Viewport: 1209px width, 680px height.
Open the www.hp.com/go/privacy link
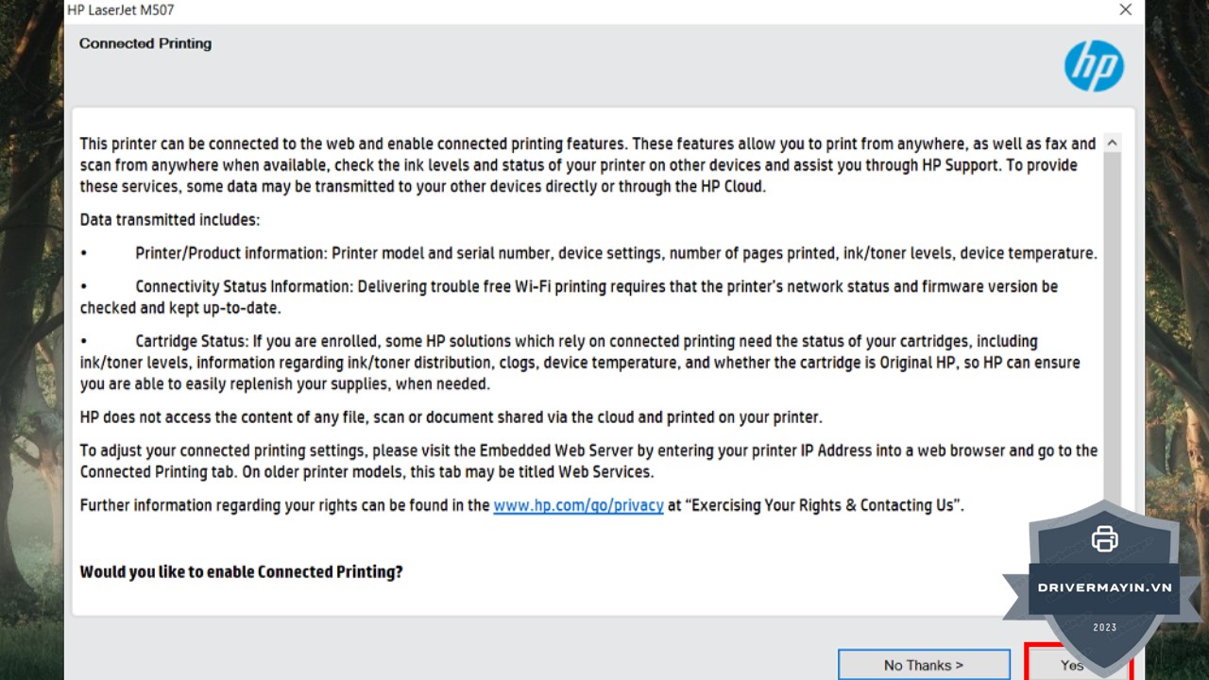tap(578, 505)
